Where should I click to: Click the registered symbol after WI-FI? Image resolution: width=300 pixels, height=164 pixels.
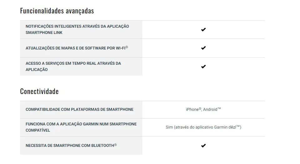pyautogui.click(x=127, y=47)
